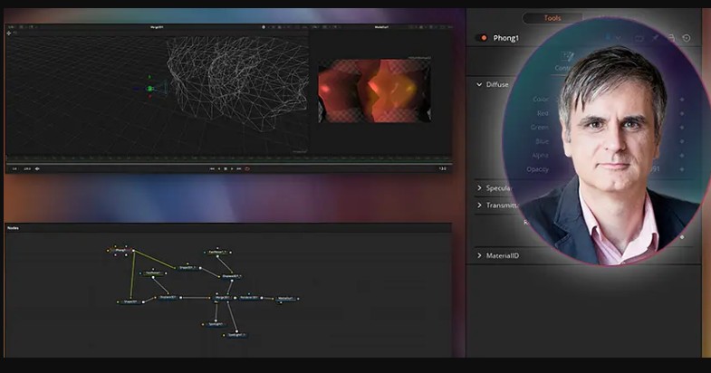Select the SpotLight1_1 node
This screenshot has width=711, height=373.
(235, 335)
